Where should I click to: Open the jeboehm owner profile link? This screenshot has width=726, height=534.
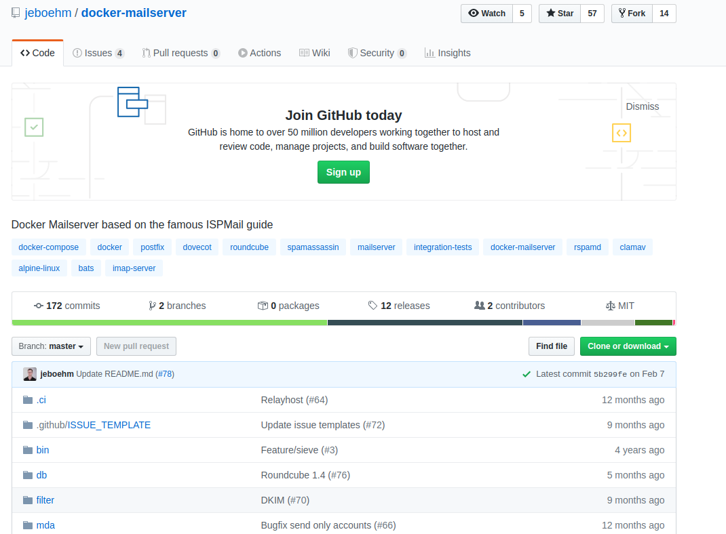coord(48,13)
